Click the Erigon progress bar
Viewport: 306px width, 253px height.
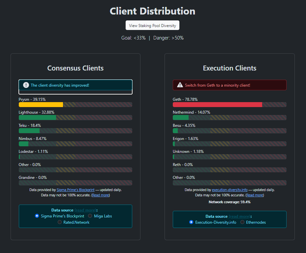tap(229, 144)
